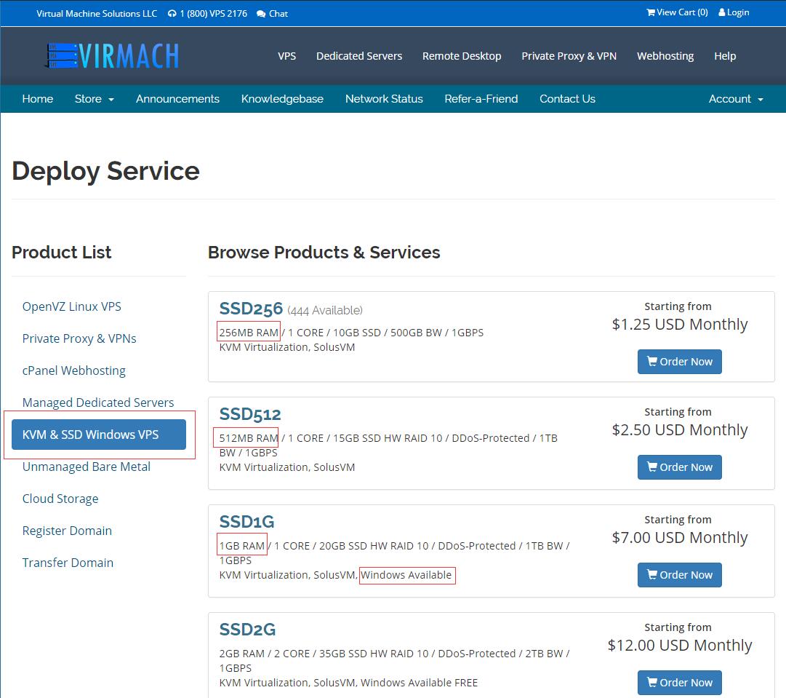Select the Remote Desktop navigation item
This screenshot has width=786, height=698.
(462, 55)
